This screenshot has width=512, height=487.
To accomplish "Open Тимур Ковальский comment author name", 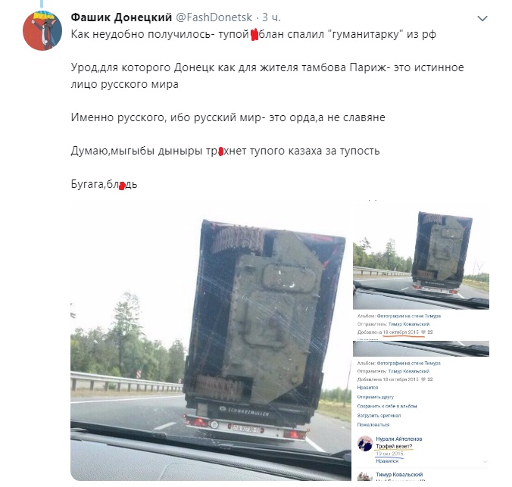I will (399, 474).
